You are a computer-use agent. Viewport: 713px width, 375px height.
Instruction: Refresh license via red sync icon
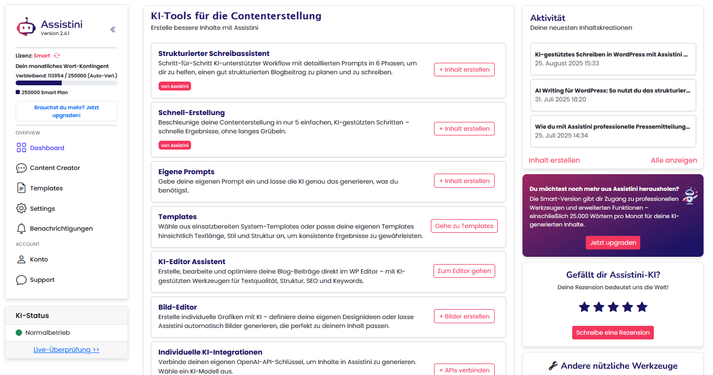pyautogui.click(x=57, y=55)
